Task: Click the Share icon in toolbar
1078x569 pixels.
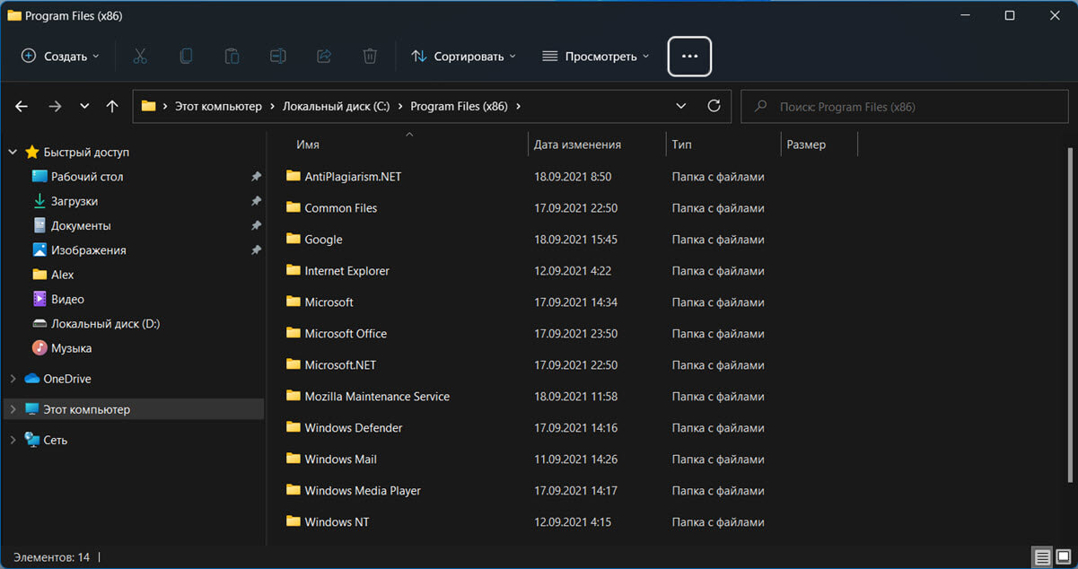Action: tap(324, 56)
